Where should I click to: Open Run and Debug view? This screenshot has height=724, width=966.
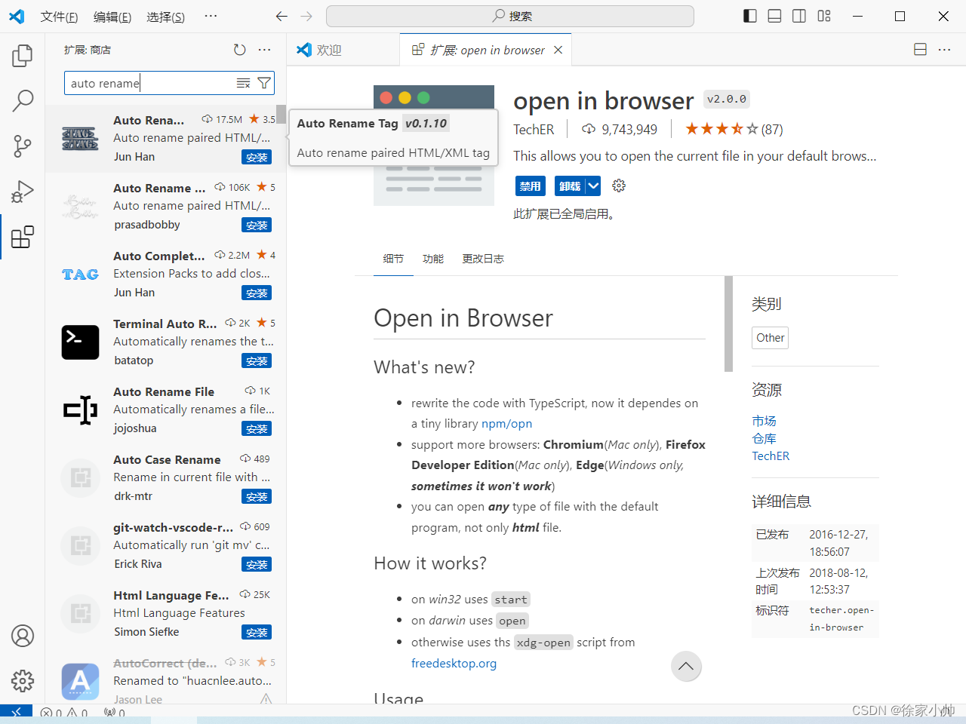[23, 192]
